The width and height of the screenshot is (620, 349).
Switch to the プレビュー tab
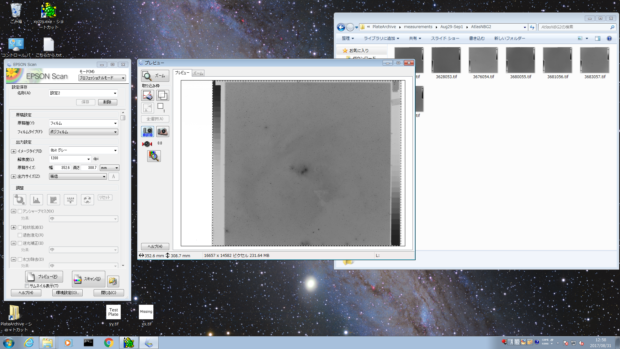[182, 73]
